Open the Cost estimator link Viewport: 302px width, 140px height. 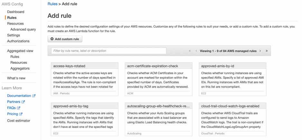pos(19,121)
